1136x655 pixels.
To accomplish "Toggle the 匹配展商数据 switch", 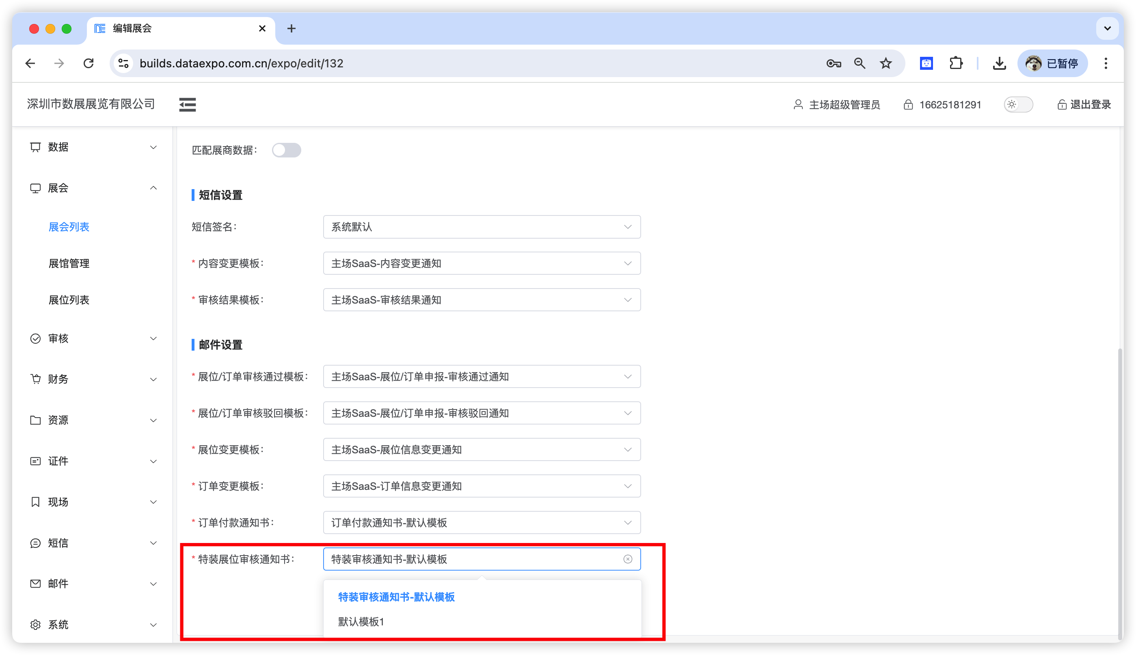I will point(286,150).
